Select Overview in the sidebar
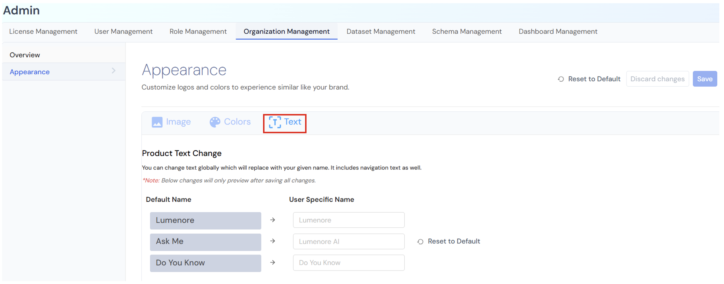This screenshot has height=284, width=724. point(25,55)
